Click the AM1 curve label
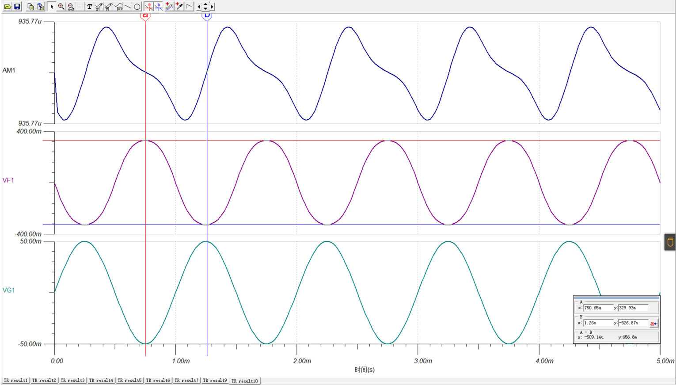 [9, 70]
